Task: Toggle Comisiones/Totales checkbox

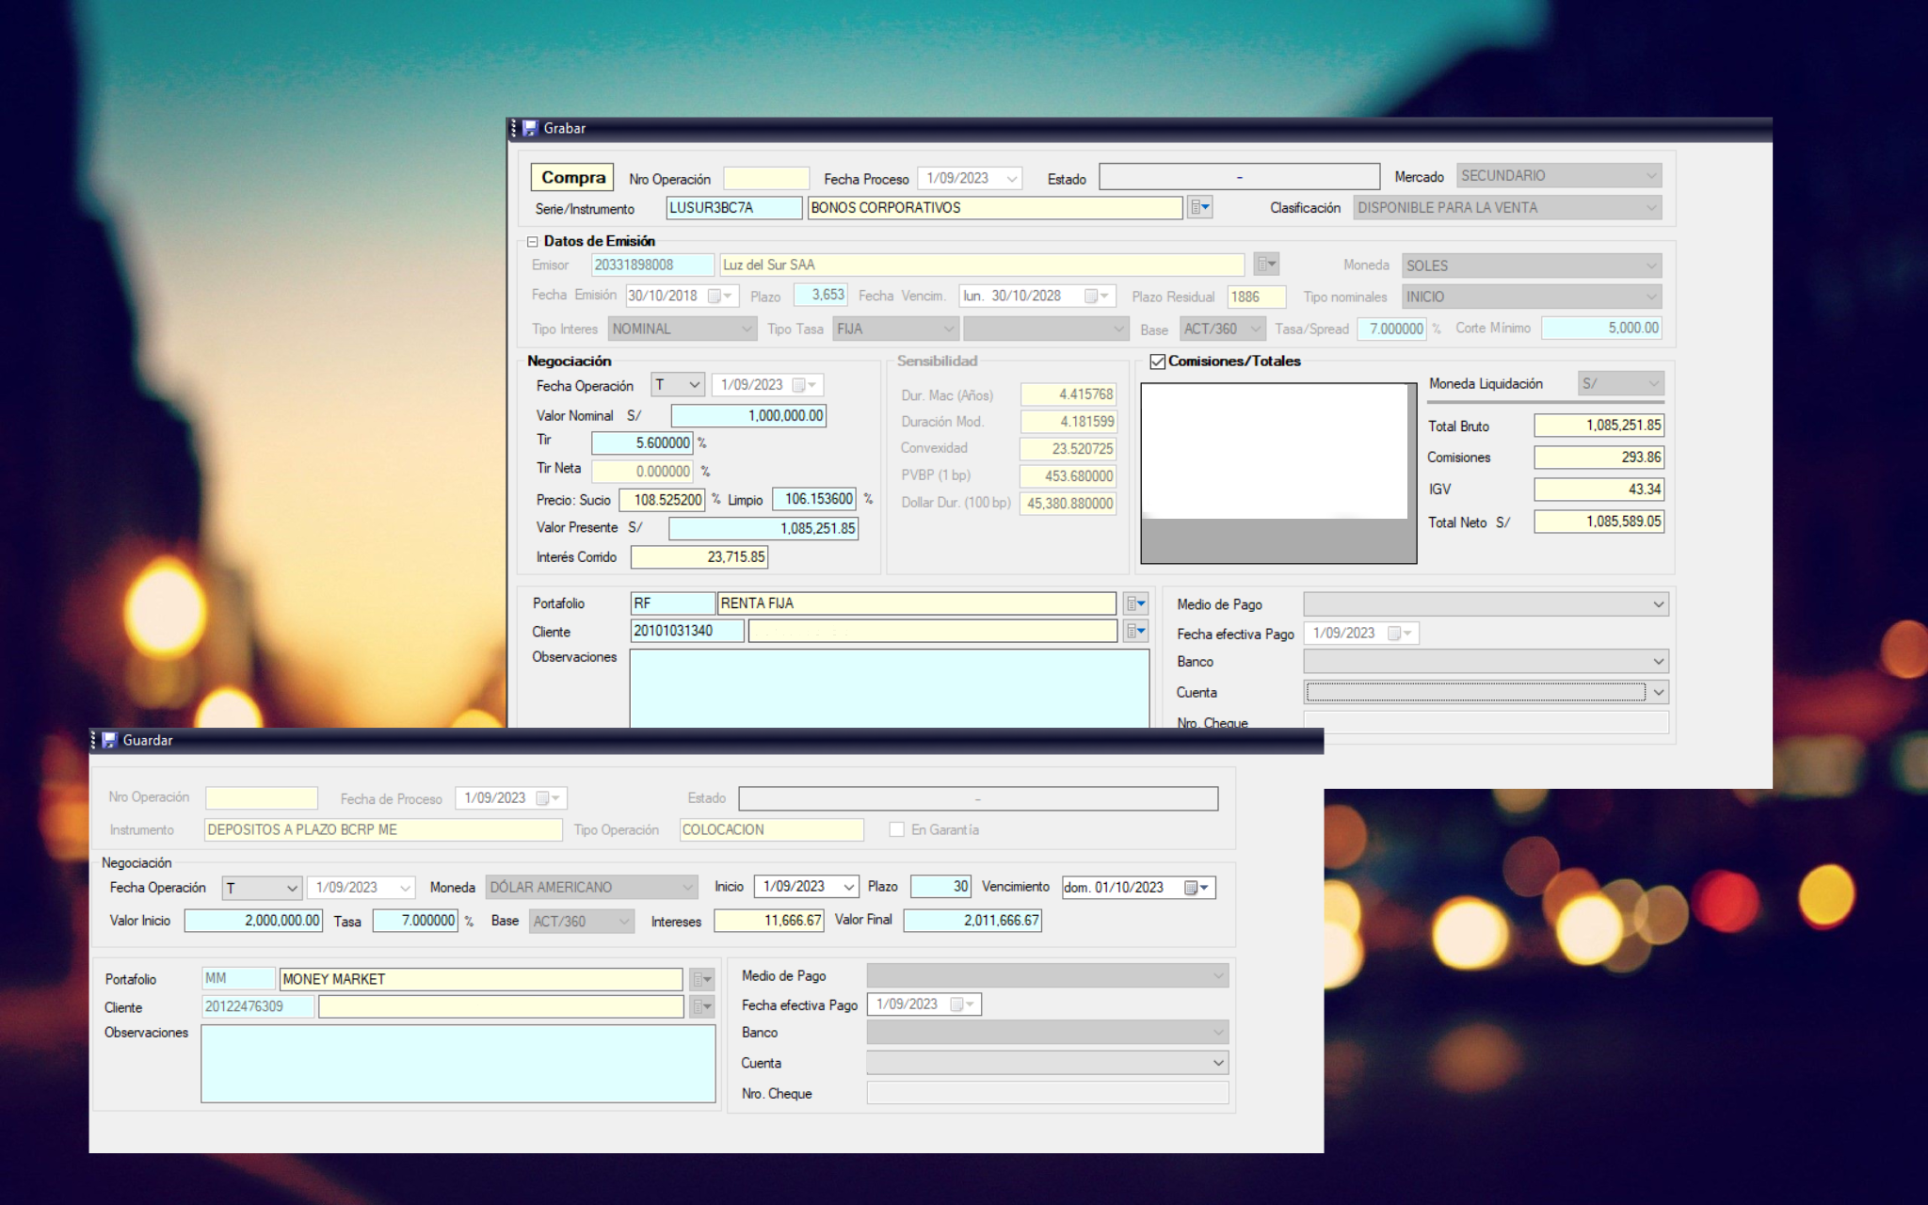Action: pos(1158,361)
